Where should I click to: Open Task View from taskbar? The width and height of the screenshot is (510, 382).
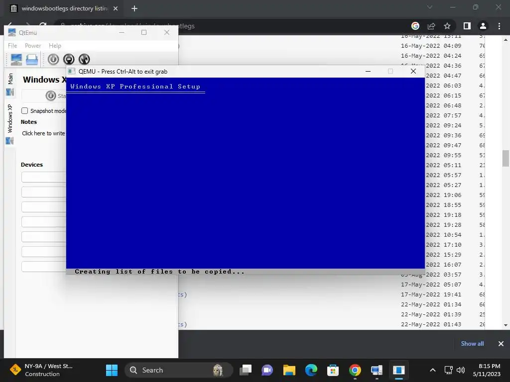pos(246,370)
